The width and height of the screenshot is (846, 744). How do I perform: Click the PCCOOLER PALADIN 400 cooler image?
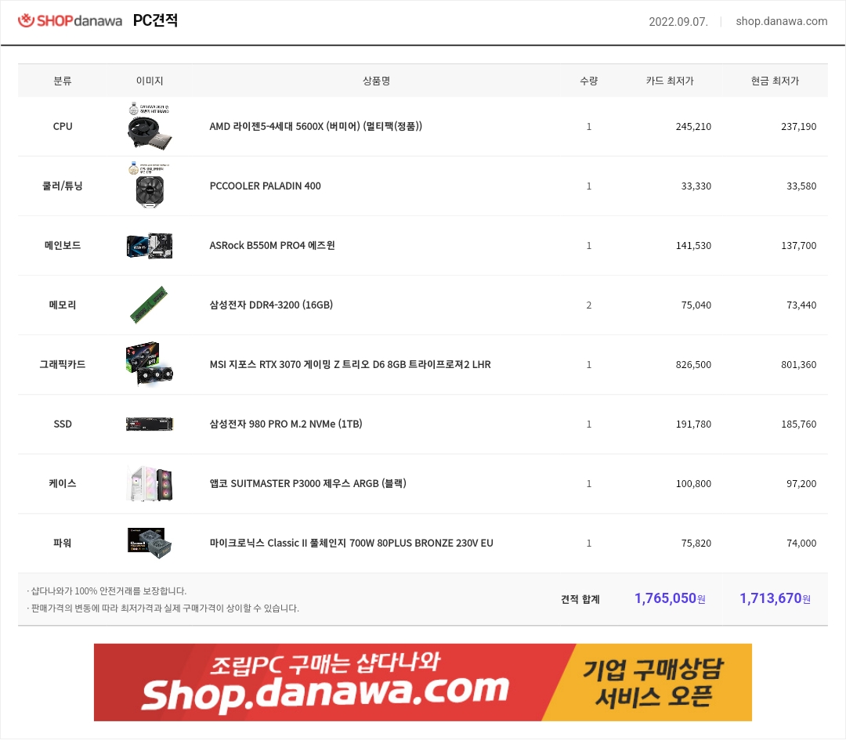(x=150, y=186)
